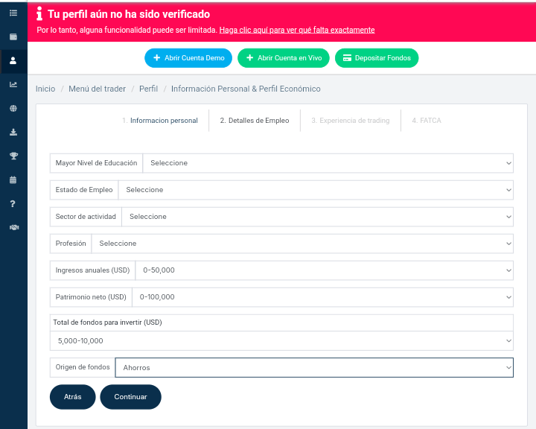Open Menú del trader breadcrumb link
The width and height of the screenshot is (536, 429).
[97, 89]
